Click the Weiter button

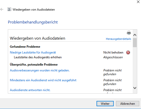pyautogui.click(x=105, y=104)
